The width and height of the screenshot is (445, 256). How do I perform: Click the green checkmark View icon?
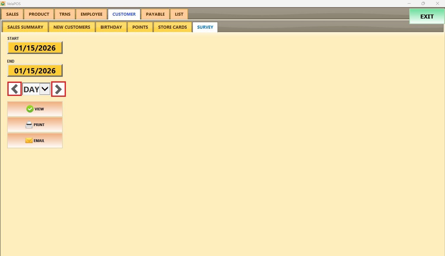click(30, 109)
